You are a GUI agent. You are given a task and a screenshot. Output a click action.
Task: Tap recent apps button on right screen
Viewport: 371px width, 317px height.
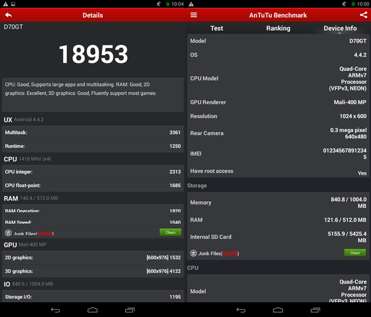(315, 310)
